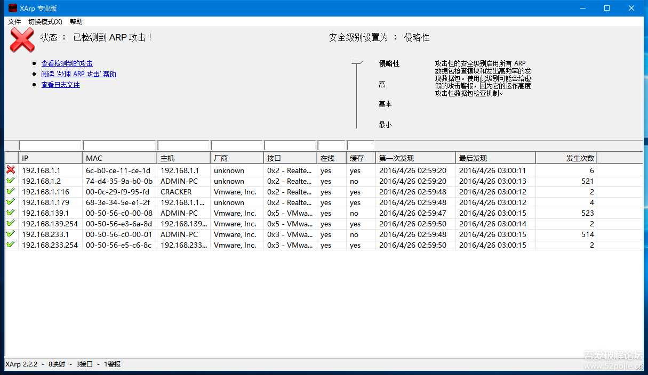648x375 pixels.
Task: Click the MAC filter input field
Action: click(x=119, y=145)
